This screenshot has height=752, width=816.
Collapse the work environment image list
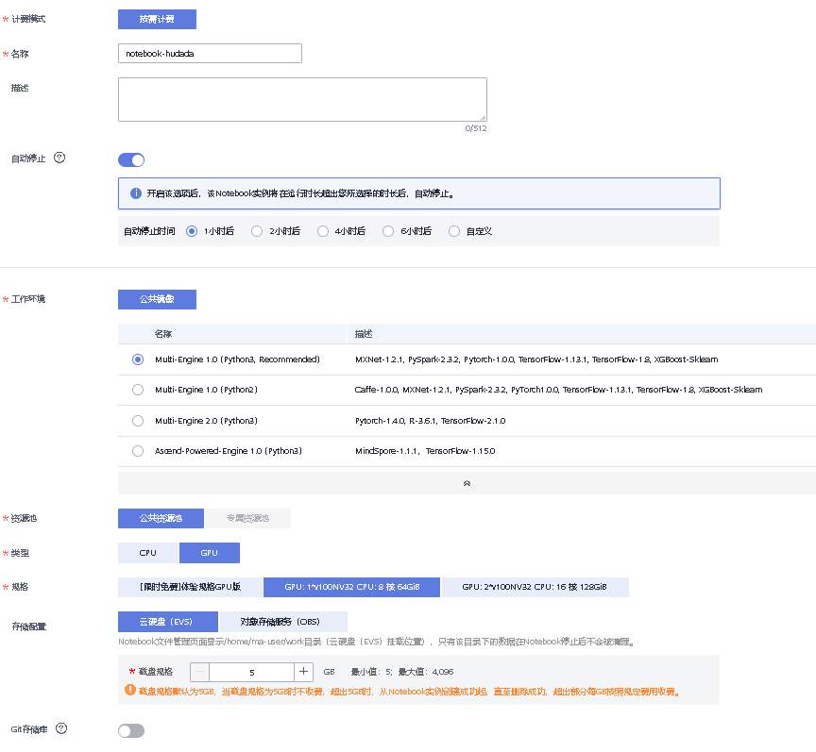coord(467,482)
